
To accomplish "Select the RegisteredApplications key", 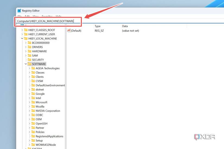I will pyautogui.click(x=49, y=136).
